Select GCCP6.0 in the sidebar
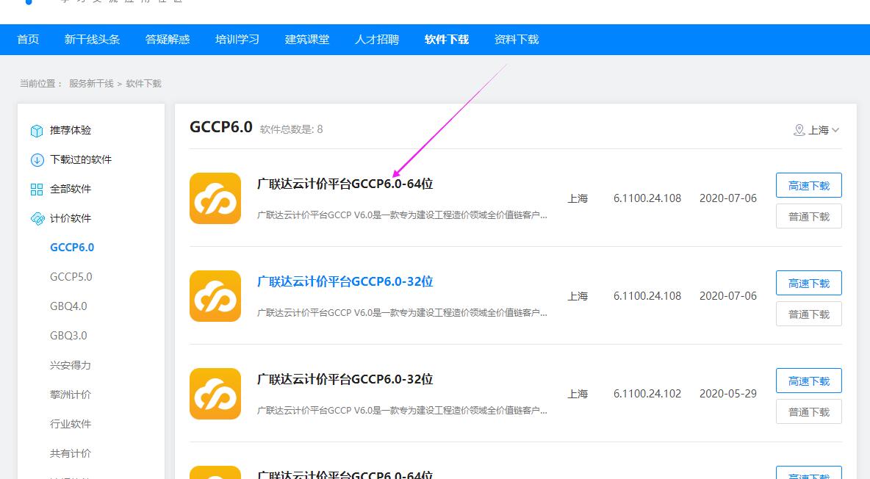 [x=72, y=247]
